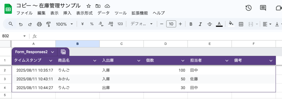282x99 pixels.
Task: Toggle strikethrough formatting
Action: tap(210, 24)
